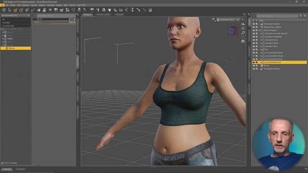The width and height of the screenshot is (308, 173).
Task: Click the Scene pane search field
Action: click(277, 16)
